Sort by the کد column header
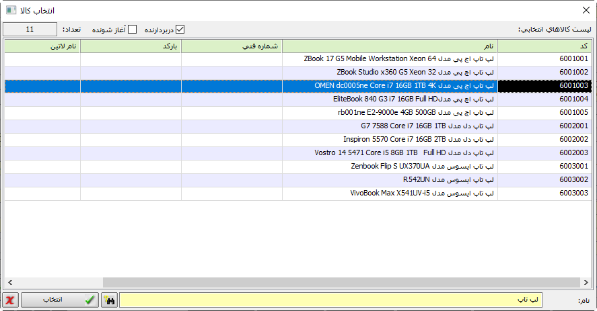597x311 pixels. pos(545,46)
